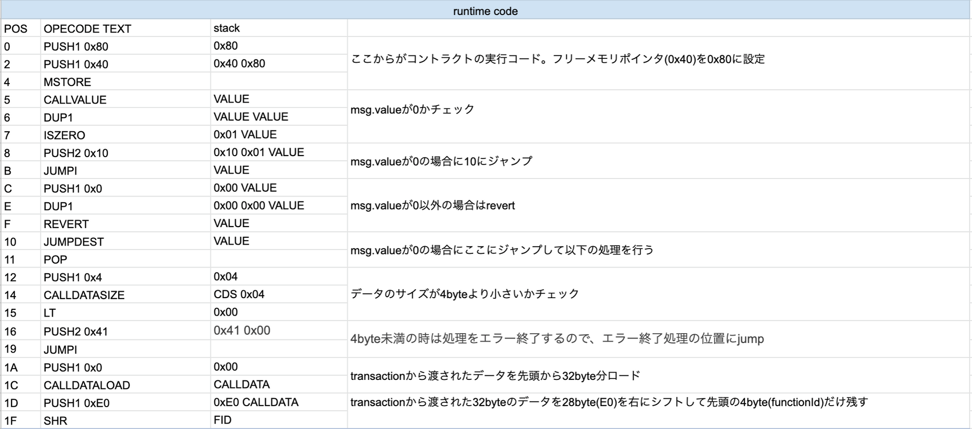Select the '0x00 VALUE' stack cell
The width and height of the screenshot is (972, 429).
279,188
